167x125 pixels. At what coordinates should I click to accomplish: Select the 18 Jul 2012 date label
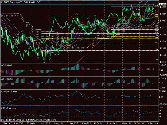click(45, 123)
